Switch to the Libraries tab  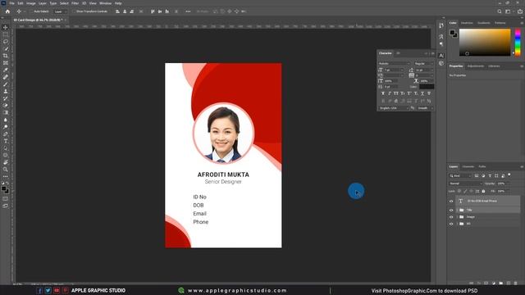(x=494, y=66)
